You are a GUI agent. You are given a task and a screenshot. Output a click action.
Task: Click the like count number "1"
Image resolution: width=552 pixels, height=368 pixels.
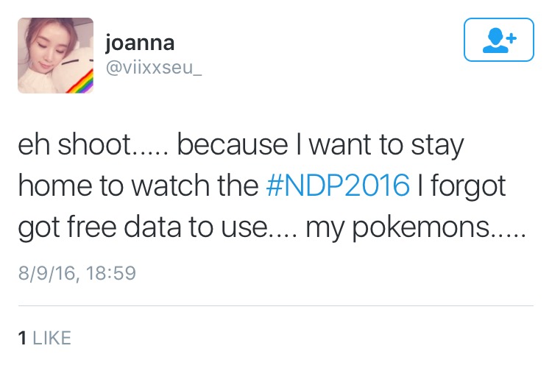pyautogui.click(x=22, y=338)
